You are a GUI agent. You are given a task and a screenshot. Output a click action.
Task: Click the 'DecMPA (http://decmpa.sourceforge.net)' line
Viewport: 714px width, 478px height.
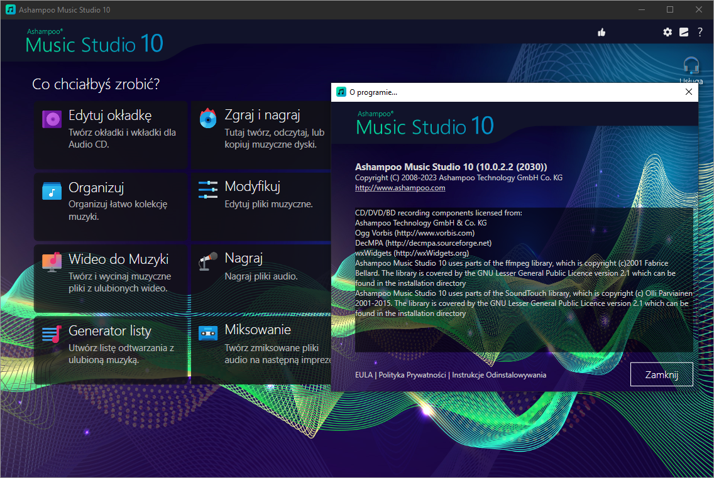(x=423, y=242)
